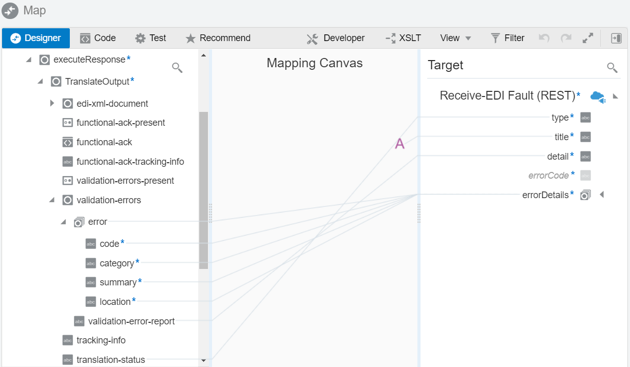The image size is (630, 367).
Task: Switch to the Test tab
Action: (x=151, y=37)
